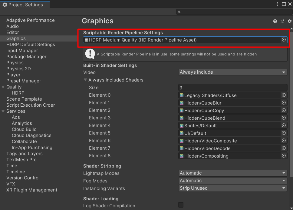
Task: Open object picker for Hidden/VideoDecode
Action: (x=284, y=148)
